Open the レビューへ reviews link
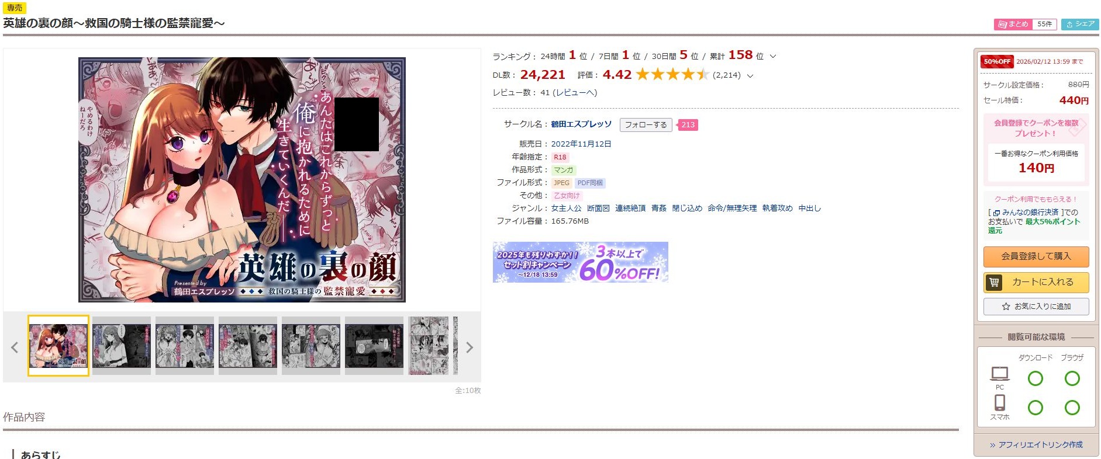This screenshot has width=1101, height=459. tap(575, 92)
